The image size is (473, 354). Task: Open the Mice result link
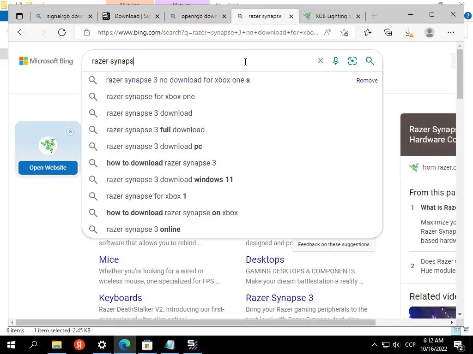(109, 260)
